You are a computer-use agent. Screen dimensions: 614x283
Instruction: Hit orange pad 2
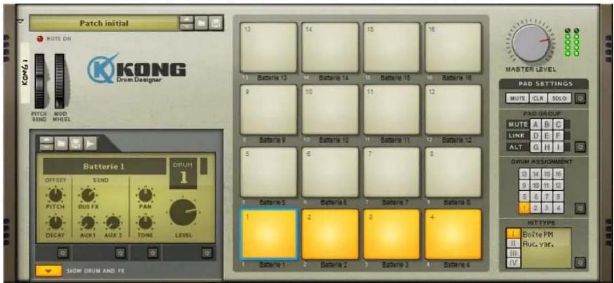pyautogui.click(x=330, y=235)
